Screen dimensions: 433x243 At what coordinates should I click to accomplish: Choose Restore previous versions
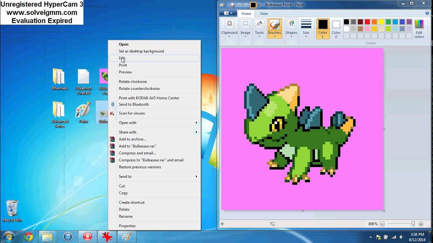click(154, 167)
